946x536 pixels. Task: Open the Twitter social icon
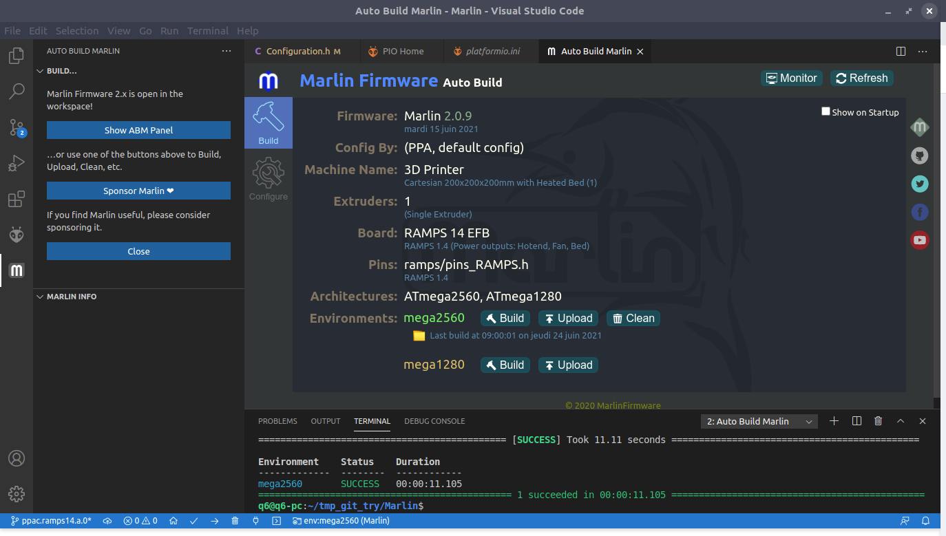tap(920, 184)
